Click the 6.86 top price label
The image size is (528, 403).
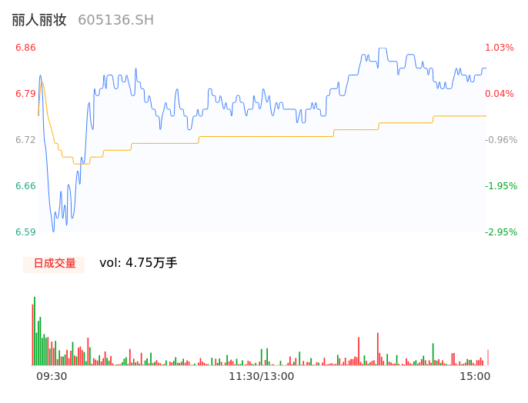coord(25,48)
